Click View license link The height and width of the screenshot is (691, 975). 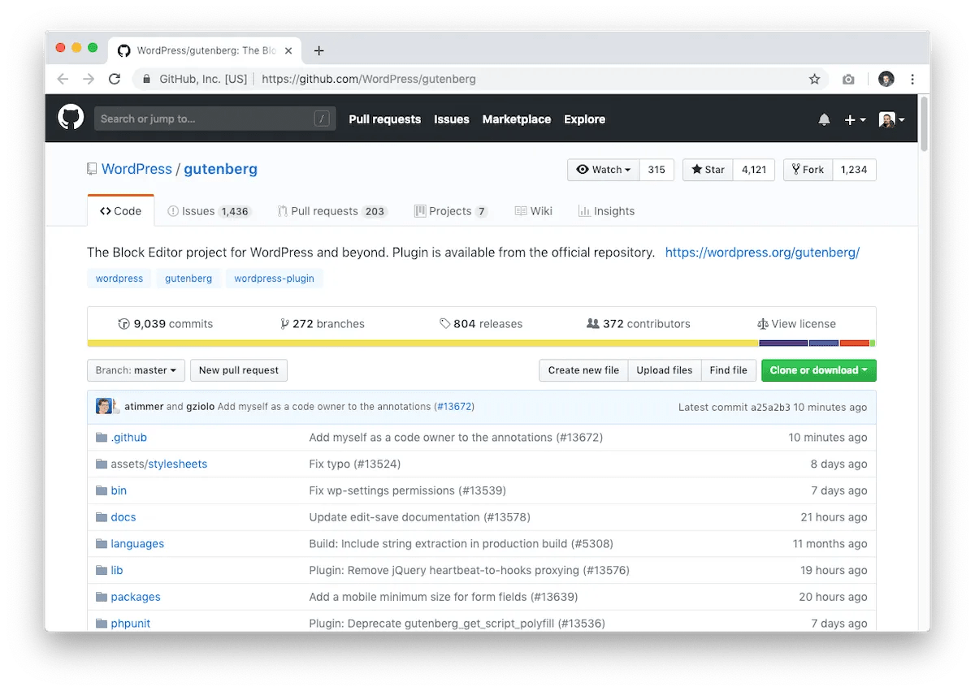coord(796,324)
